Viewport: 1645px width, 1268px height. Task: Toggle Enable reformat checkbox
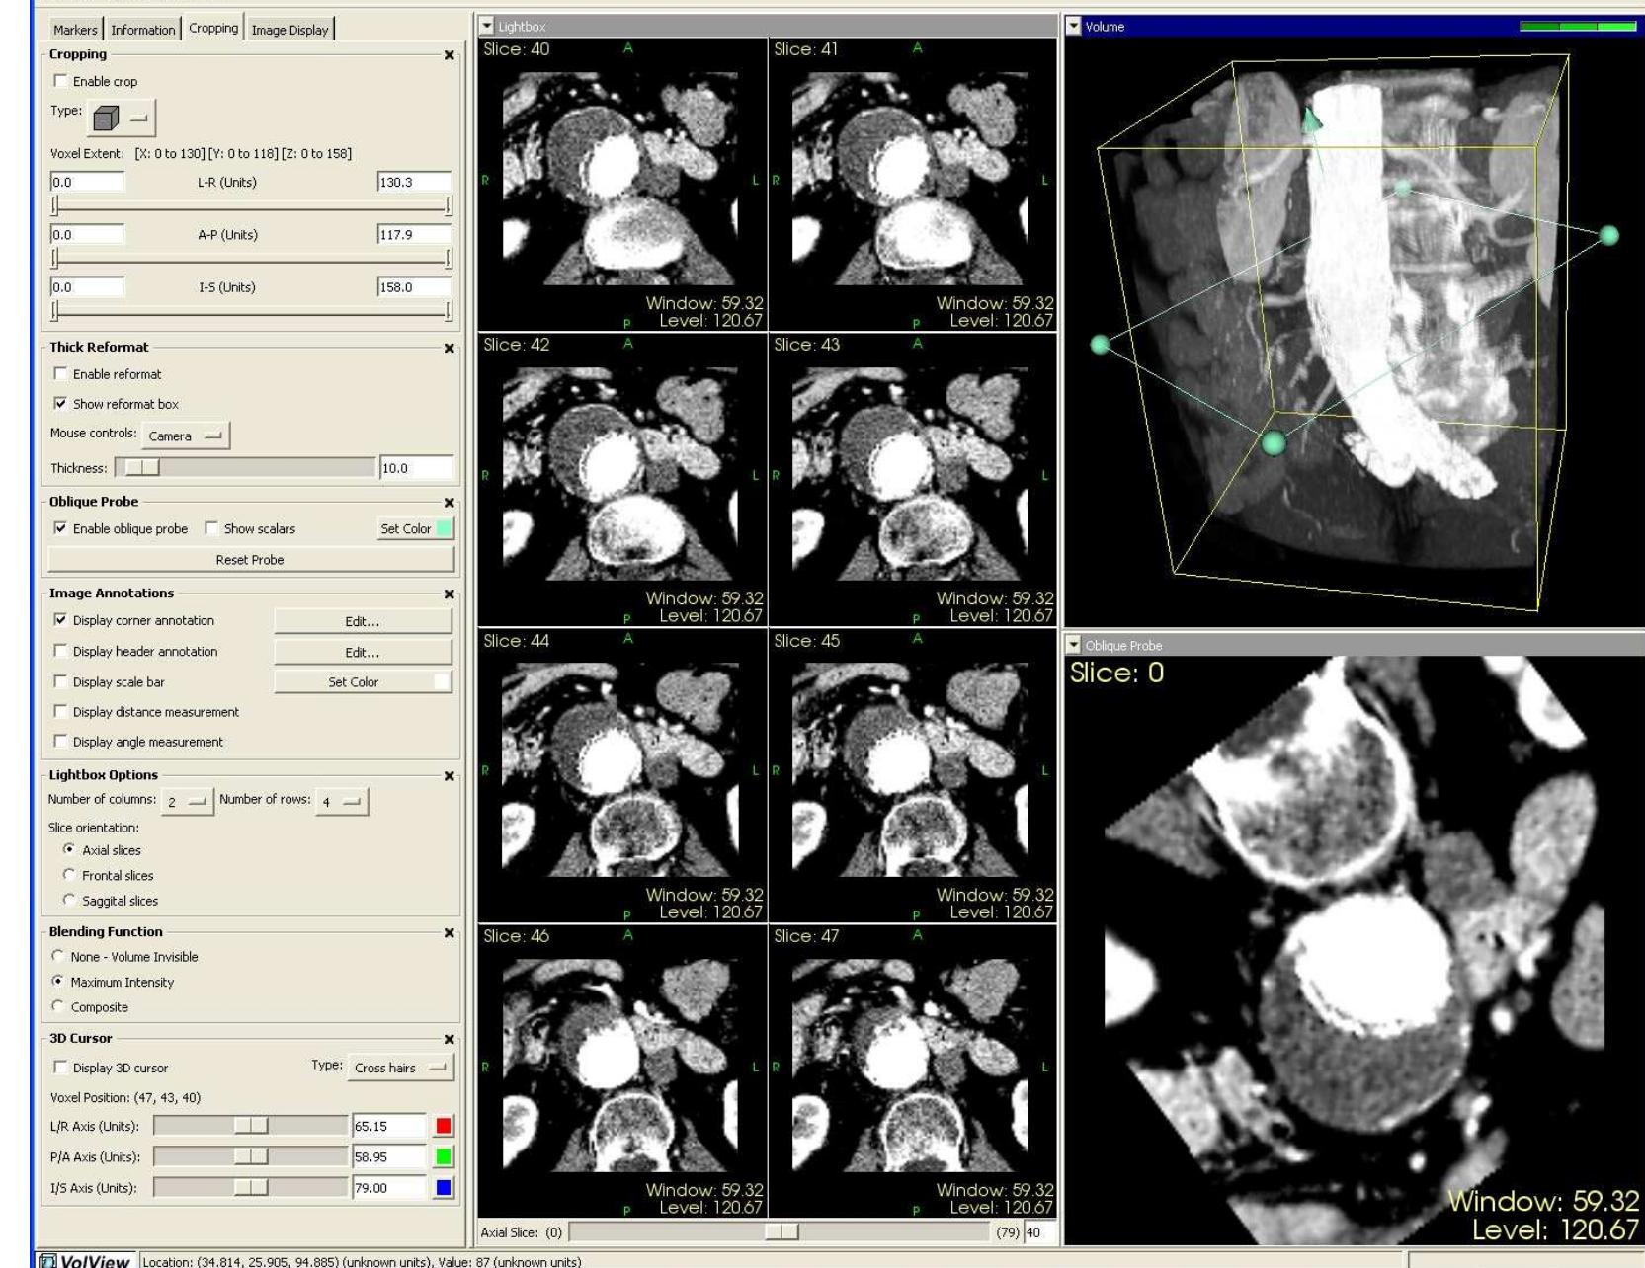coord(60,373)
